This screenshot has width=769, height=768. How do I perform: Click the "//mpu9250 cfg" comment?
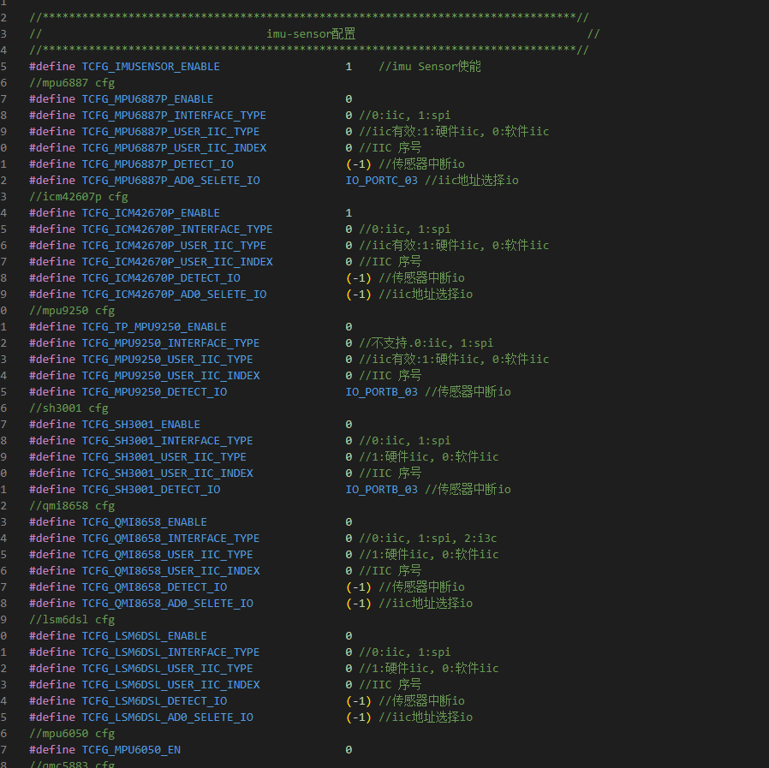[x=72, y=311]
